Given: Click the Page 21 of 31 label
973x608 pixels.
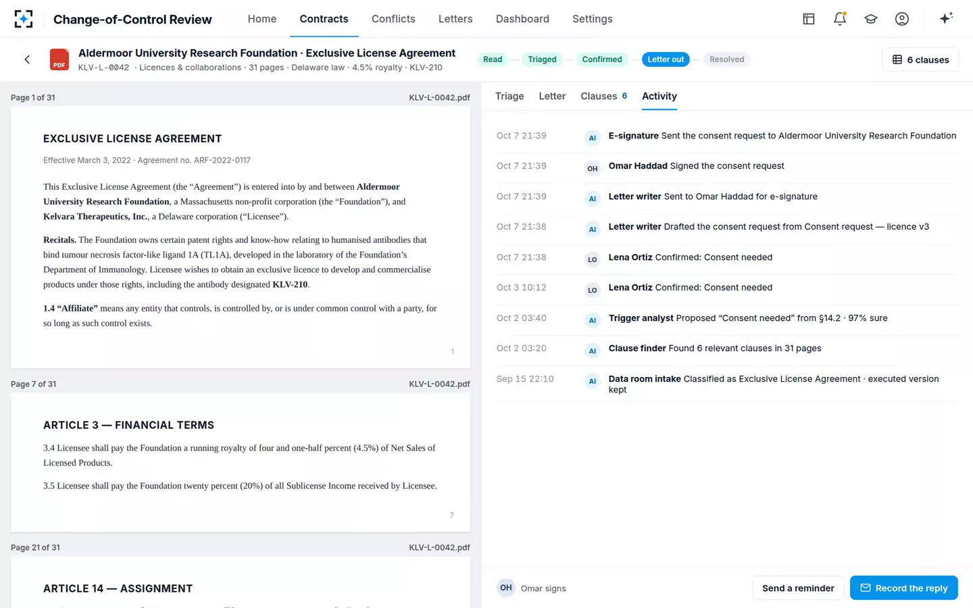Looking at the screenshot, I should pyautogui.click(x=35, y=547).
